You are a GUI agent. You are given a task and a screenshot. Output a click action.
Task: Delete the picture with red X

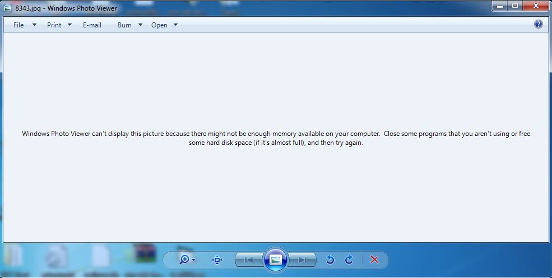pos(374,260)
